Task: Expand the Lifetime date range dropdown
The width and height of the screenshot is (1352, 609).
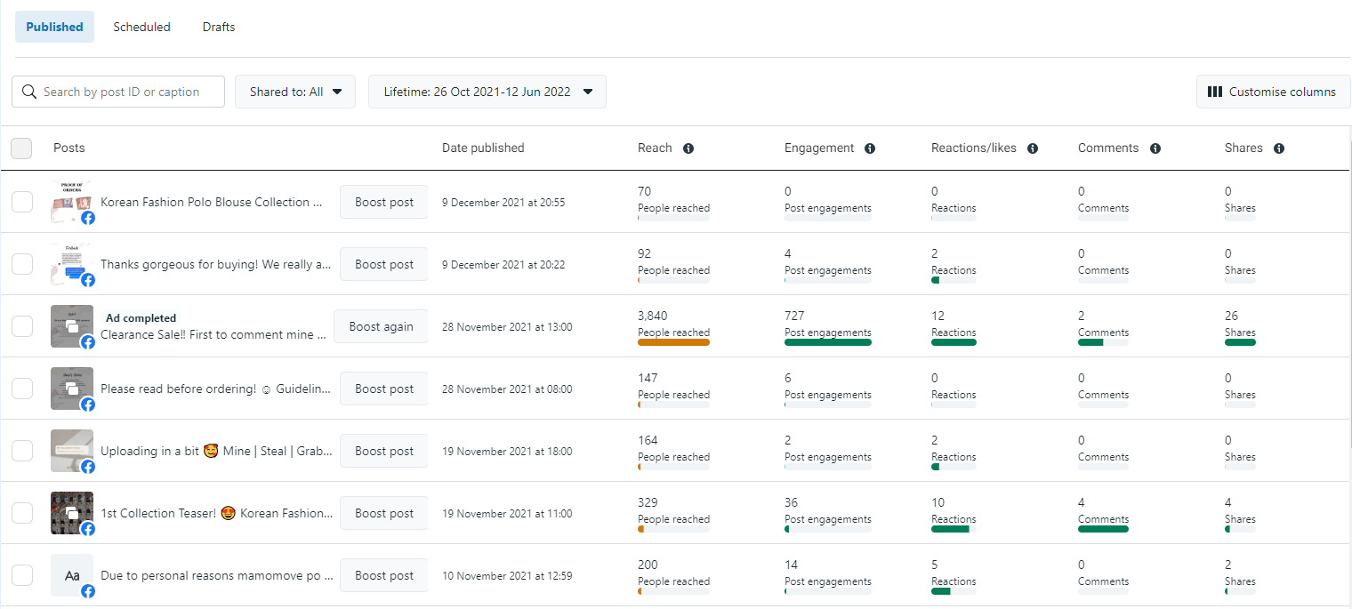Action: 487,92
